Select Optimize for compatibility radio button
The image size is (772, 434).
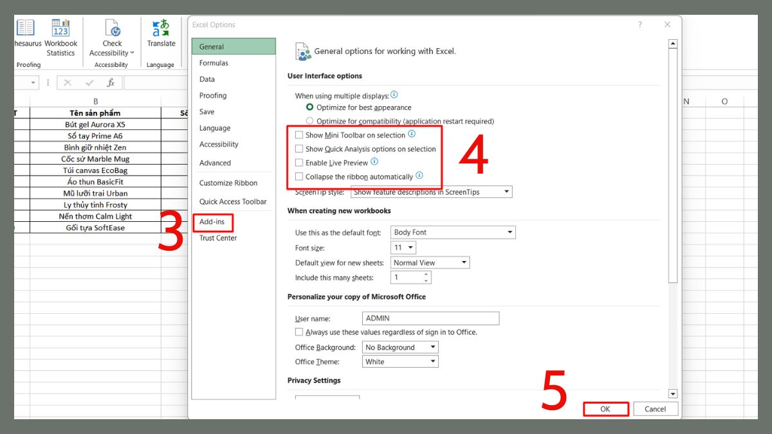(309, 121)
